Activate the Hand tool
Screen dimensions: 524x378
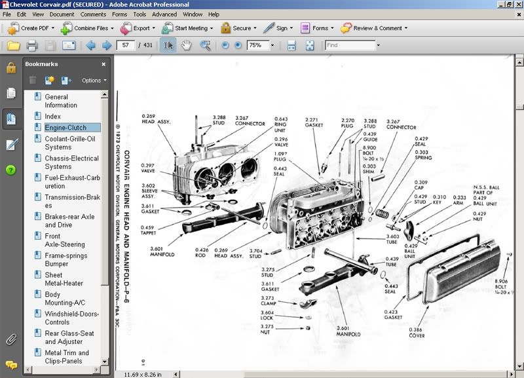point(186,45)
